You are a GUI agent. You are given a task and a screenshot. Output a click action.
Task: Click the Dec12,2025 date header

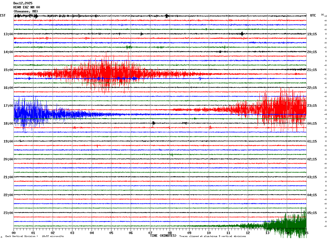pyautogui.click(x=23, y=3)
